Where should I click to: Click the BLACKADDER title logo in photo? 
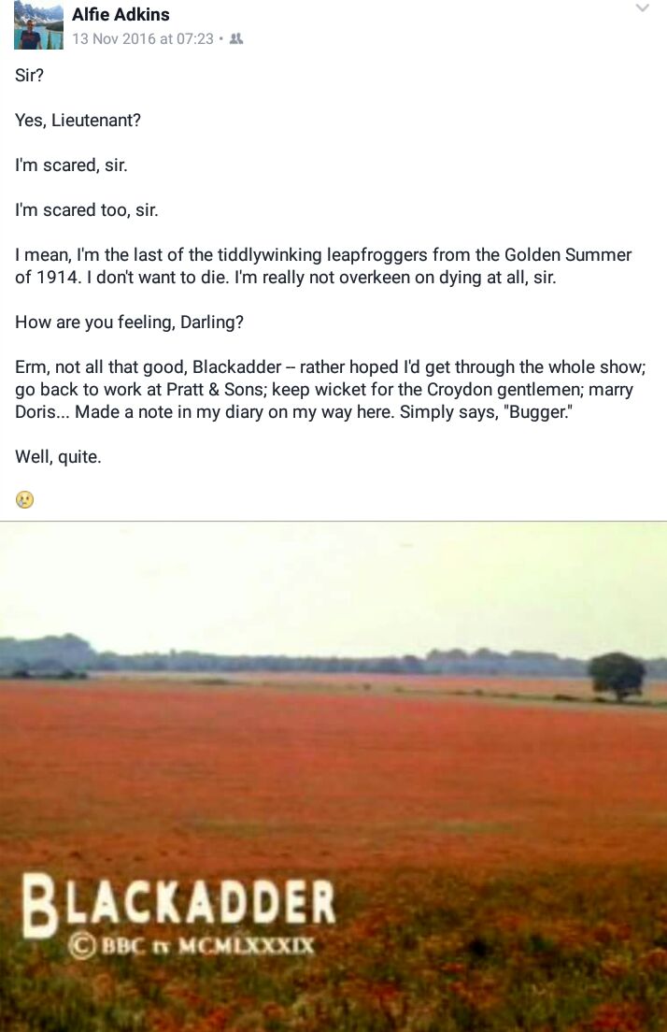(x=179, y=904)
